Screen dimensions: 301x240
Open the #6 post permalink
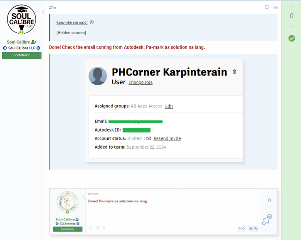276,7
